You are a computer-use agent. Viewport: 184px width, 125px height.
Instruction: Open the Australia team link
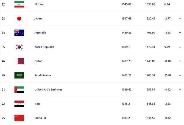(40, 33)
